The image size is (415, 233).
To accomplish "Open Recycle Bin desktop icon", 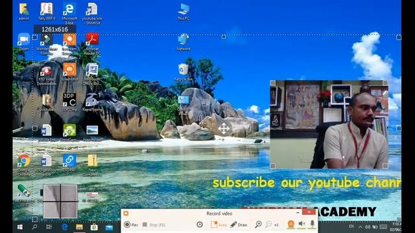I will click(183, 72).
